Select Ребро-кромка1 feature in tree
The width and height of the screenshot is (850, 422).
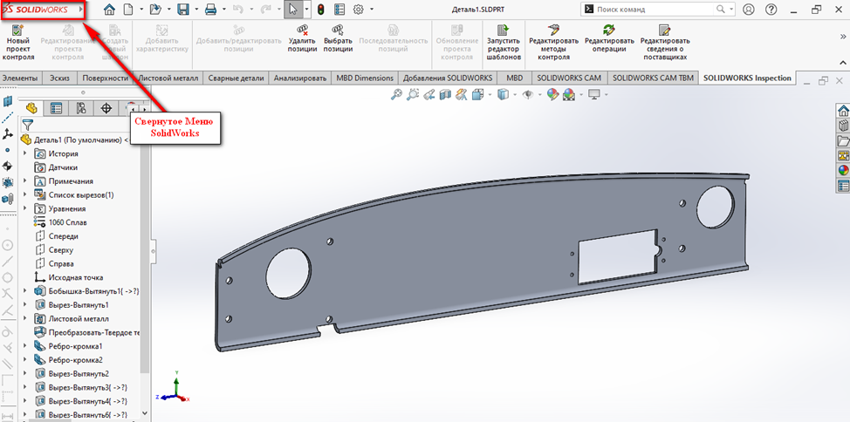tap(75, 346)
